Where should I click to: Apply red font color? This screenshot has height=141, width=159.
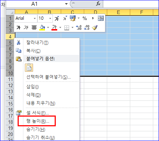coord(54,28)
